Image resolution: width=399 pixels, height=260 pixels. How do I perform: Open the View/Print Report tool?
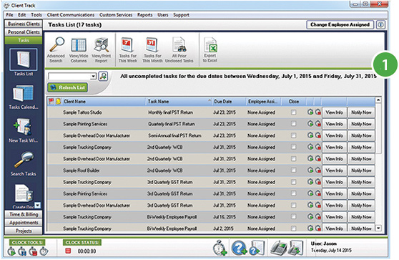pyautogui.click(x=102, y=50)
